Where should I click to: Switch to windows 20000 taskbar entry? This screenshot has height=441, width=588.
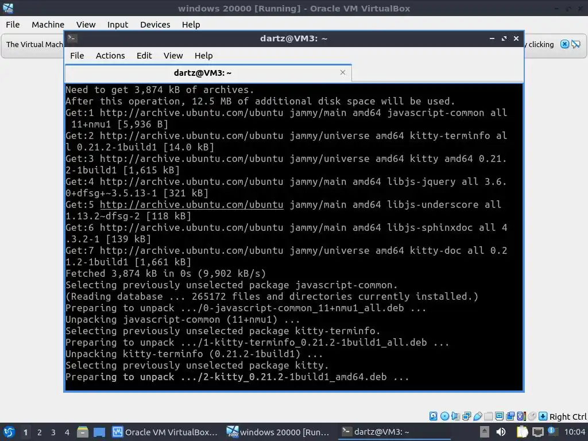[x=279, y=432]
